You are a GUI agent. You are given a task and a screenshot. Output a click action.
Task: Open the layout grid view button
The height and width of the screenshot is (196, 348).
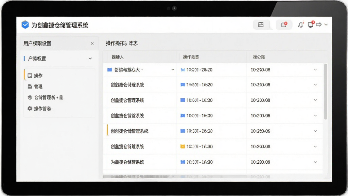pos(261,24)
